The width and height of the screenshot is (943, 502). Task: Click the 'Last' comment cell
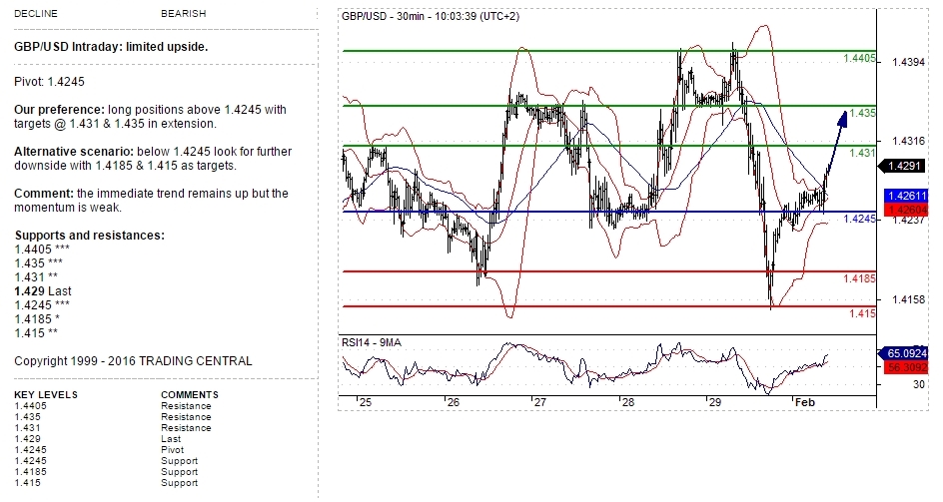[171, 439]
